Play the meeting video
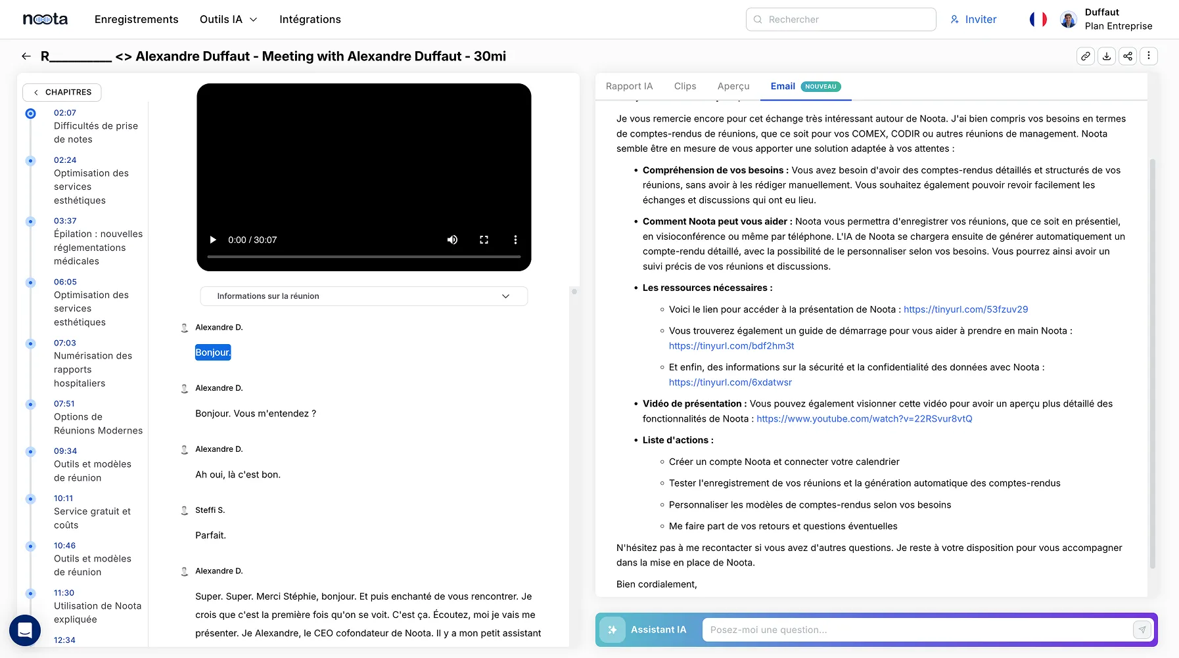 point(213,240)
